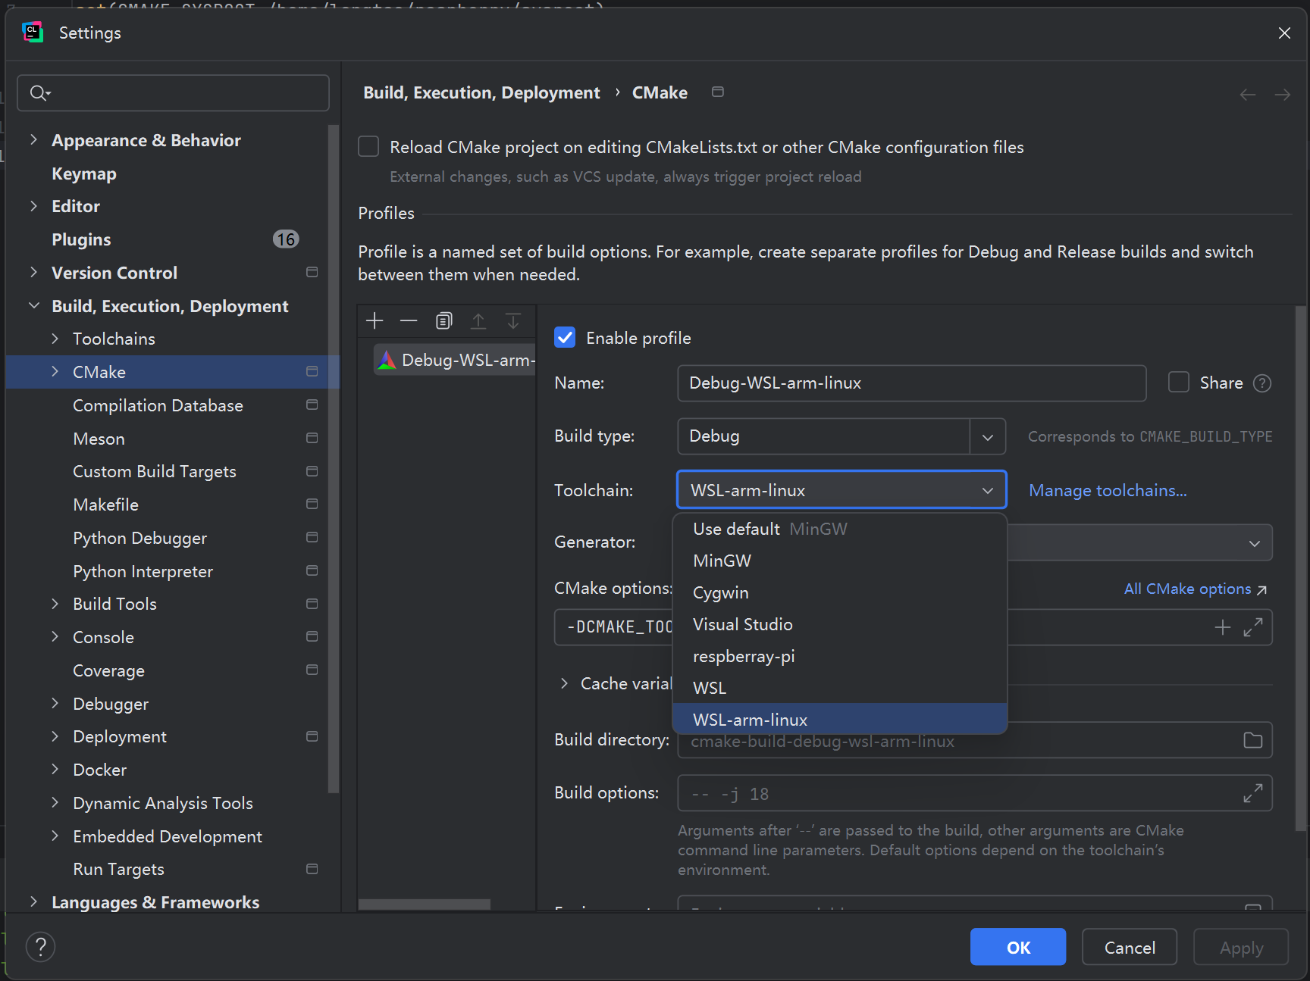Expand the Toolchains tree node
Image resolution: width=1310 pixels, height=981 pixels.
pyautogui.click(x=55, y=339)
